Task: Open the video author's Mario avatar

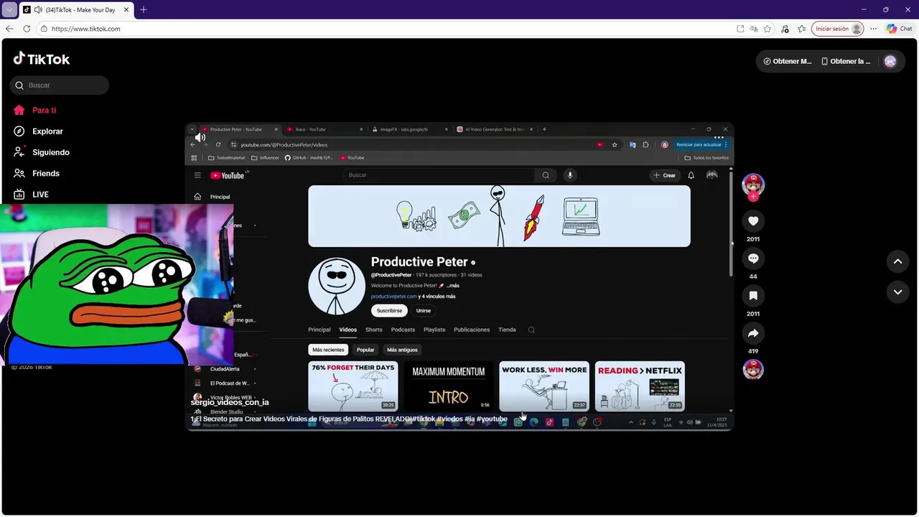Action: pos(753,185)
